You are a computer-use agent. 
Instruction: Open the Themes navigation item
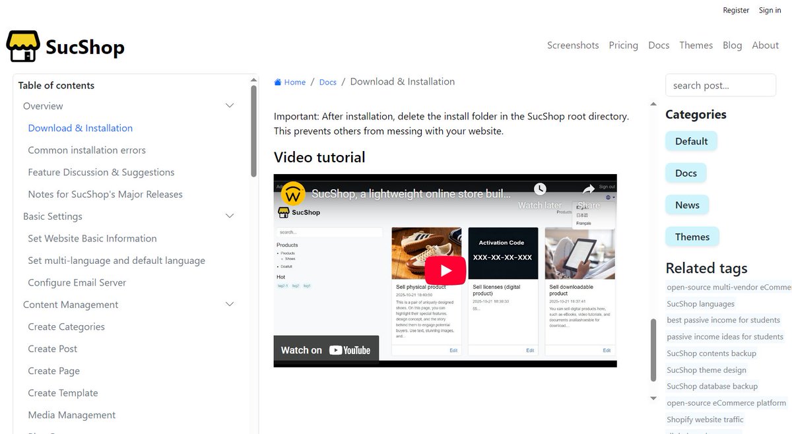(696, 46)
